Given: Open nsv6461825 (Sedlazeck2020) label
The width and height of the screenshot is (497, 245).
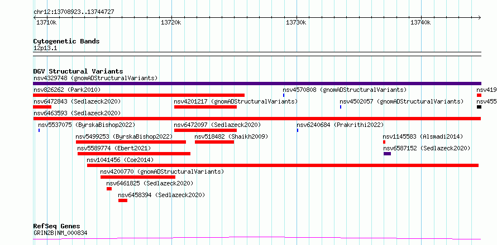Looking at the screenshot, I should (150, 183).
